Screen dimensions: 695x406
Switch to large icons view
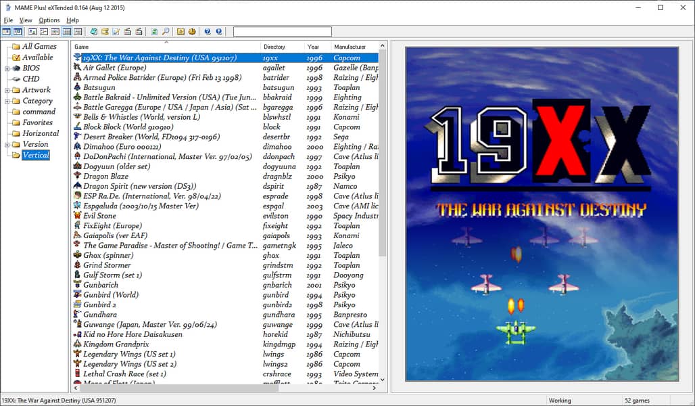coord(32,32)
